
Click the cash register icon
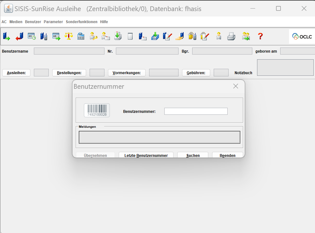[81, 36]
